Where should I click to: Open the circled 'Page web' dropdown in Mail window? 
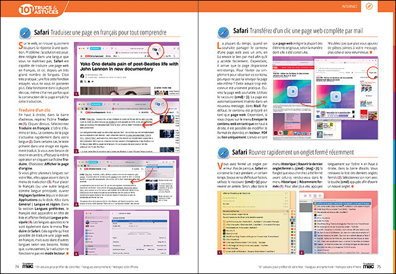coord(372,73)
